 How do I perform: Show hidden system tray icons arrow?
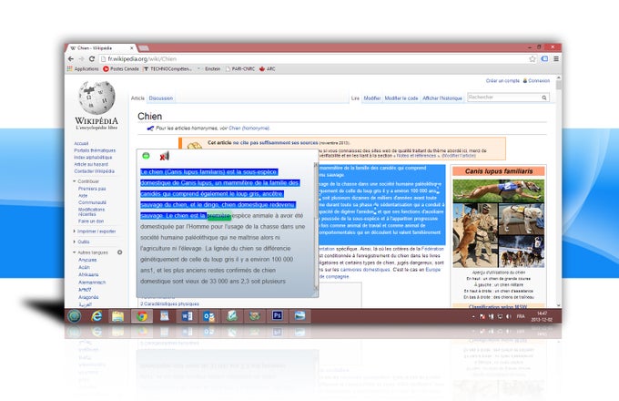(473, 316)
